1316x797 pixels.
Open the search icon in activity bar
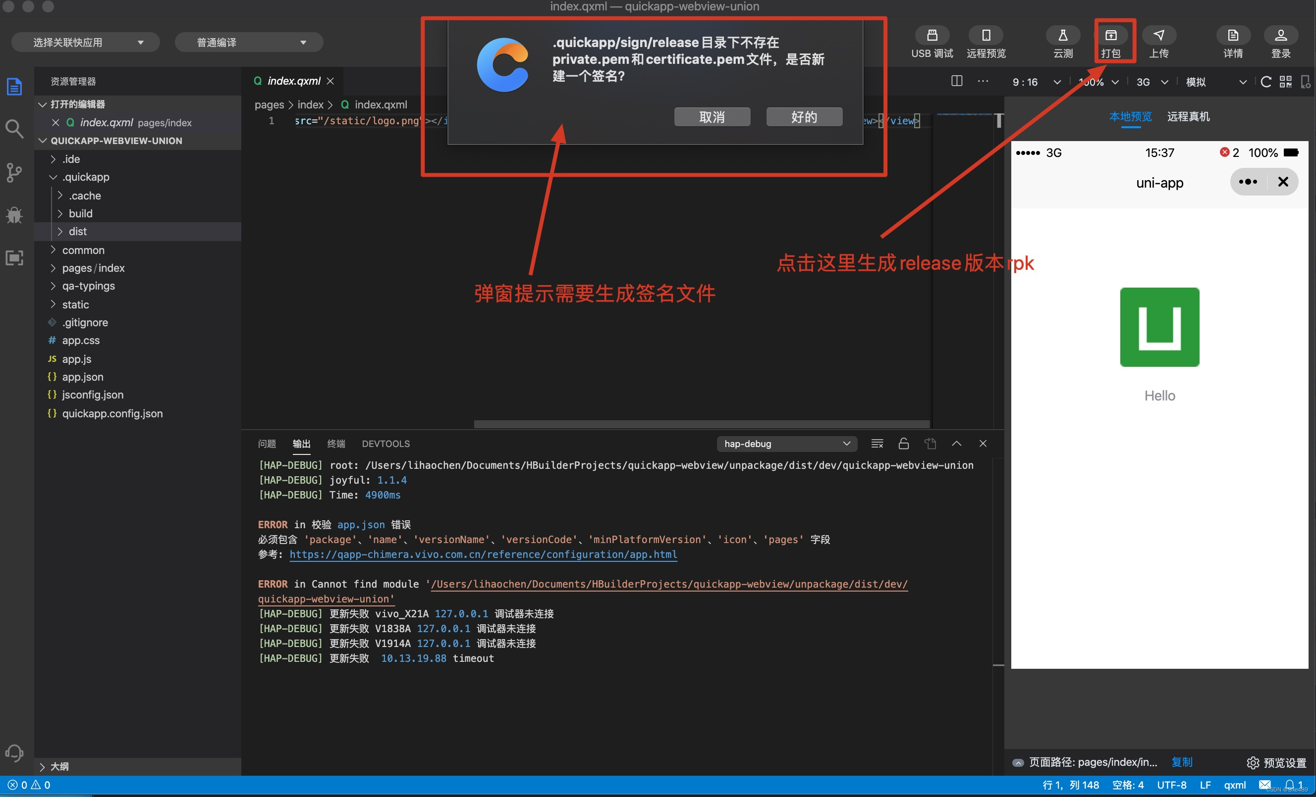(14, 129)
